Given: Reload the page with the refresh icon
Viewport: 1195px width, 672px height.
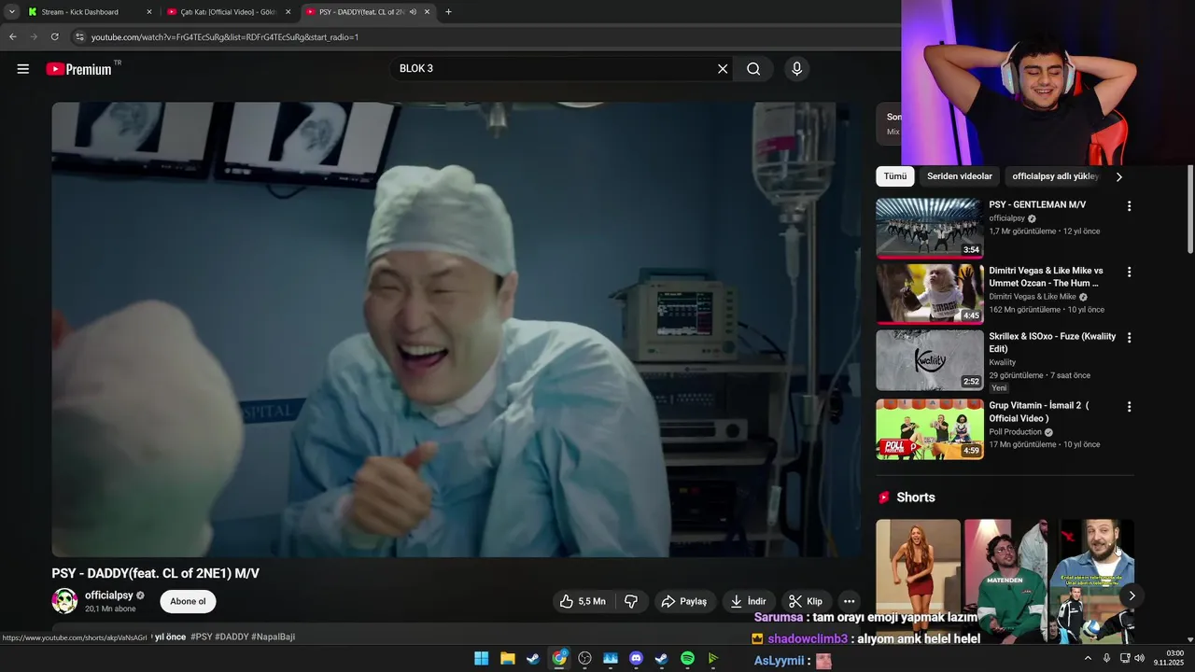Looking at the screenshot, I should 54,36.
